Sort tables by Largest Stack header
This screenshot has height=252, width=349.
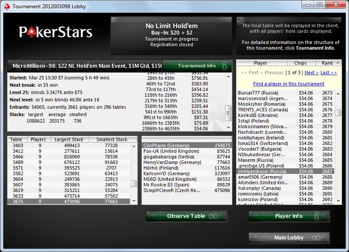pos(70,139)
